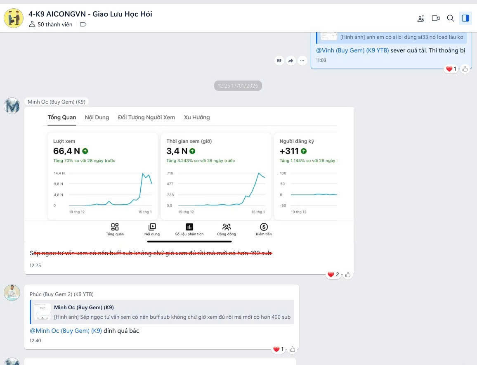Click heart reaction on the 11:03 message

[x=451, y=69]
